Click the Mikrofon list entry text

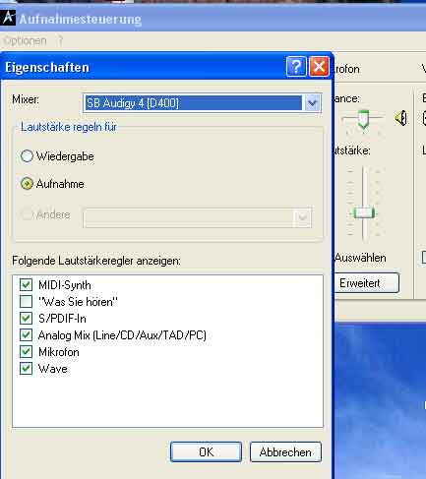[x=59, y=352]
